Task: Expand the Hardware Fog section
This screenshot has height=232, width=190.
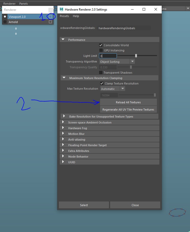Action: tap(63, 128)
